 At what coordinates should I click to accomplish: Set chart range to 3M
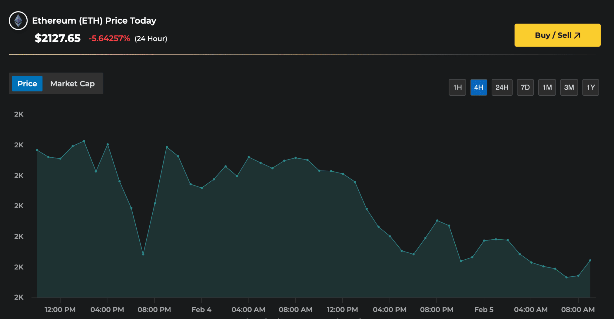point(569,87)
